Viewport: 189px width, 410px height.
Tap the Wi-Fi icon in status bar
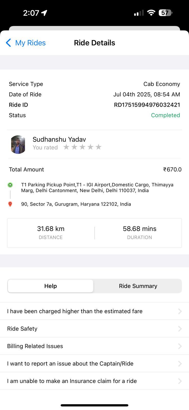pos(151,13)
